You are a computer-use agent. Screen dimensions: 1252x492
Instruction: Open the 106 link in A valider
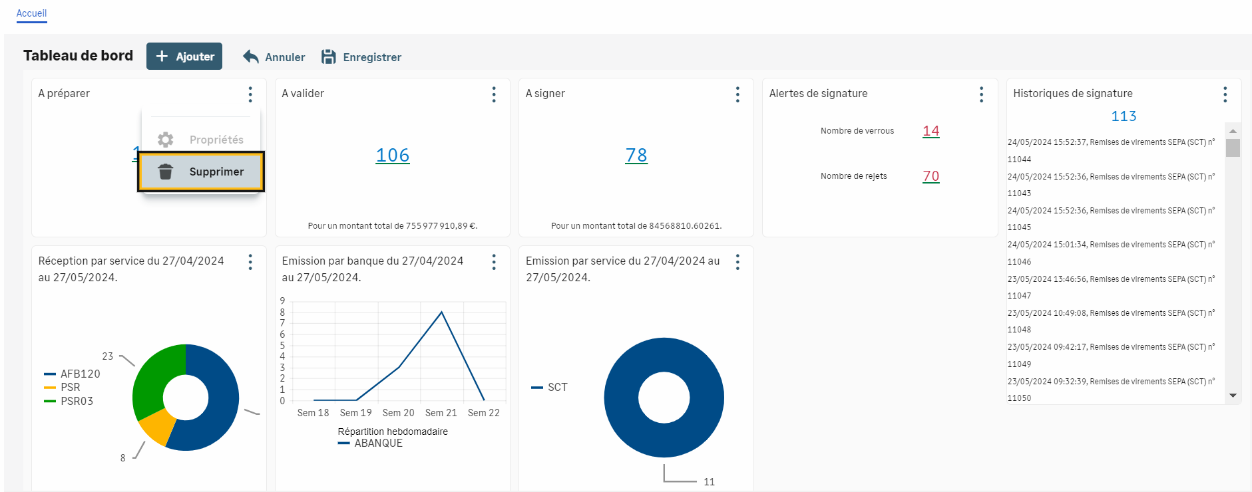393,156
